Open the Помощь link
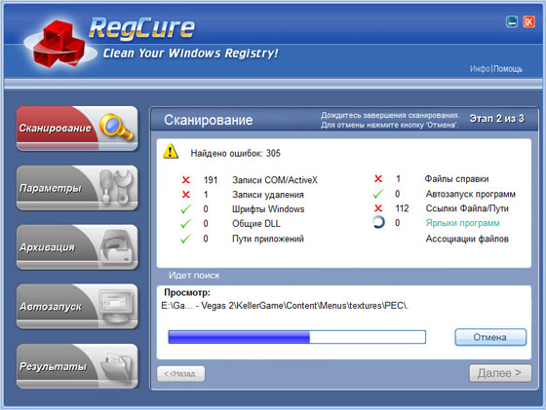This screenshot has height=410, width=546. (508, 69)
